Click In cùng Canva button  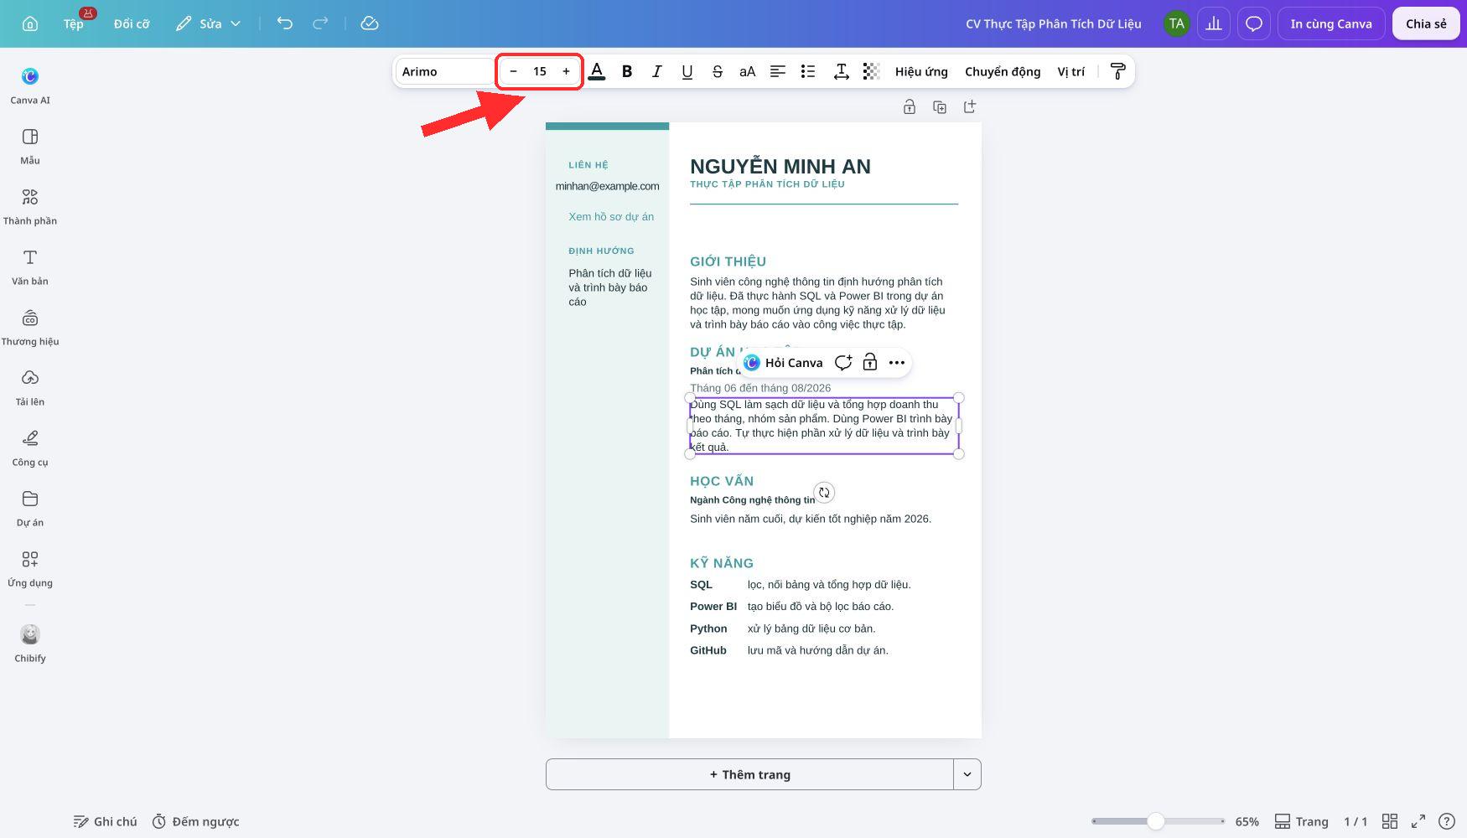[1331, 23]
